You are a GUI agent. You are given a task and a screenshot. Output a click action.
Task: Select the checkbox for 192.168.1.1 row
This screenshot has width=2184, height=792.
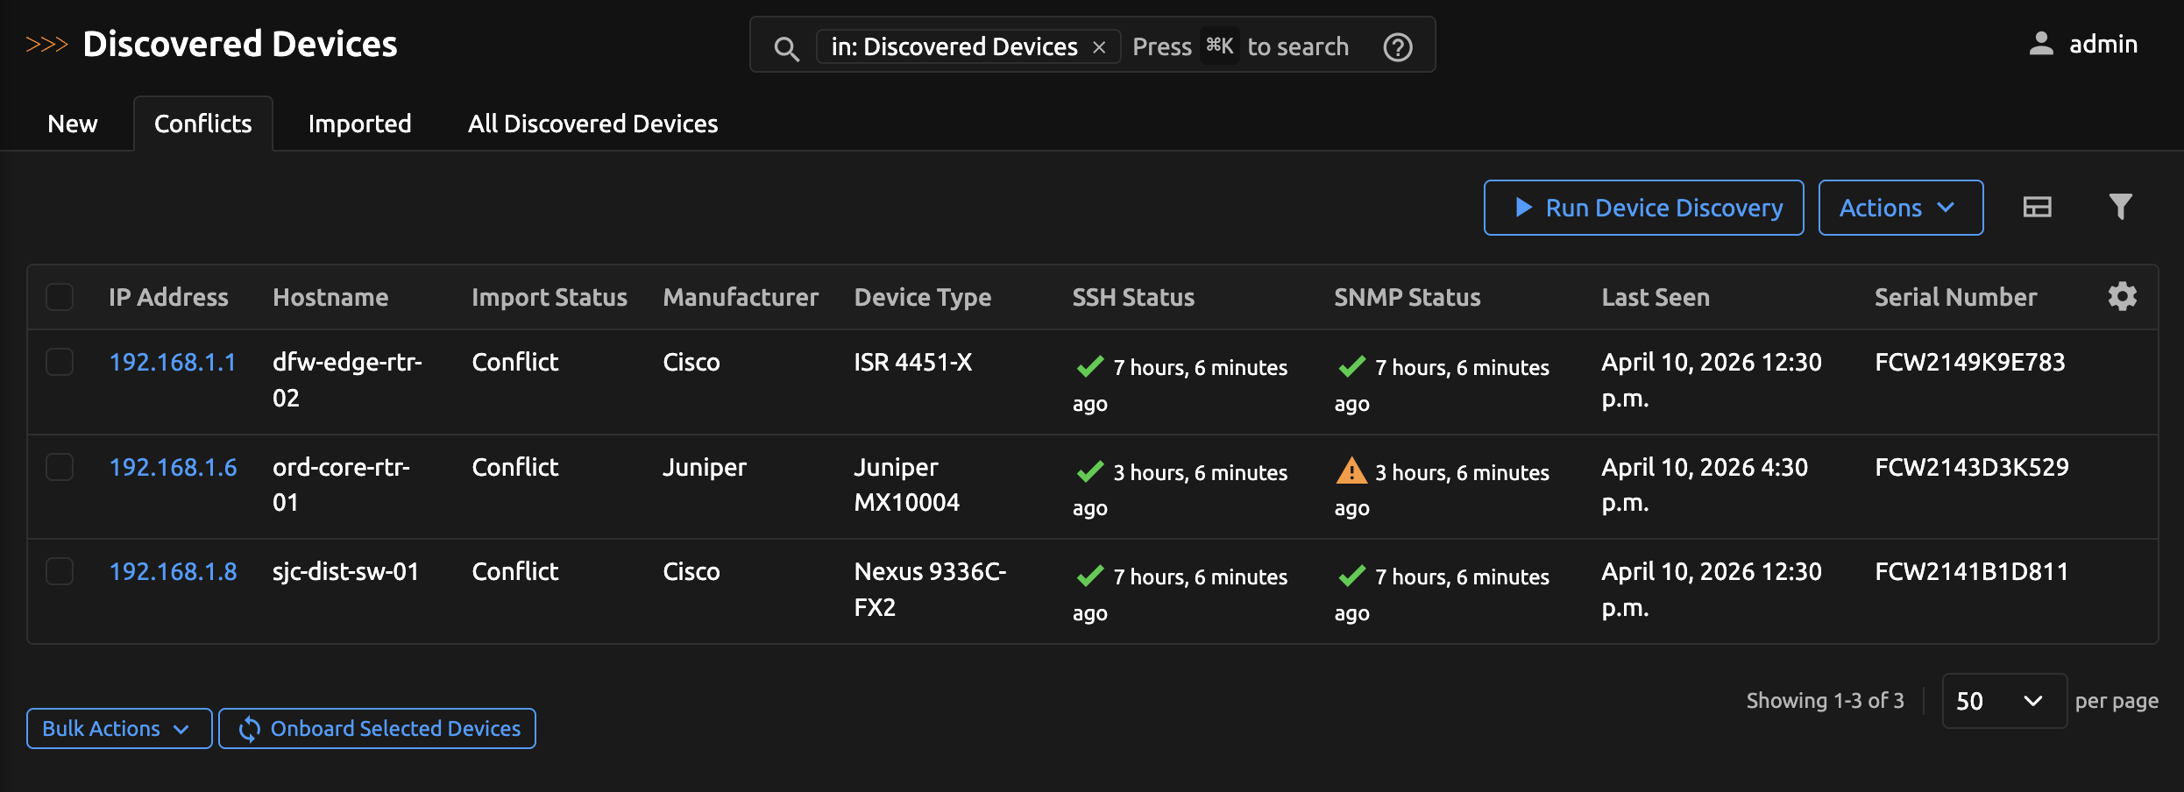tap(60, 362)
